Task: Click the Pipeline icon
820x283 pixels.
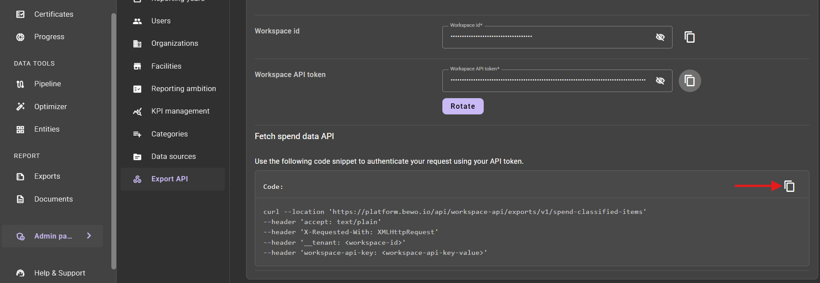Action: click(x=20, y=84)
